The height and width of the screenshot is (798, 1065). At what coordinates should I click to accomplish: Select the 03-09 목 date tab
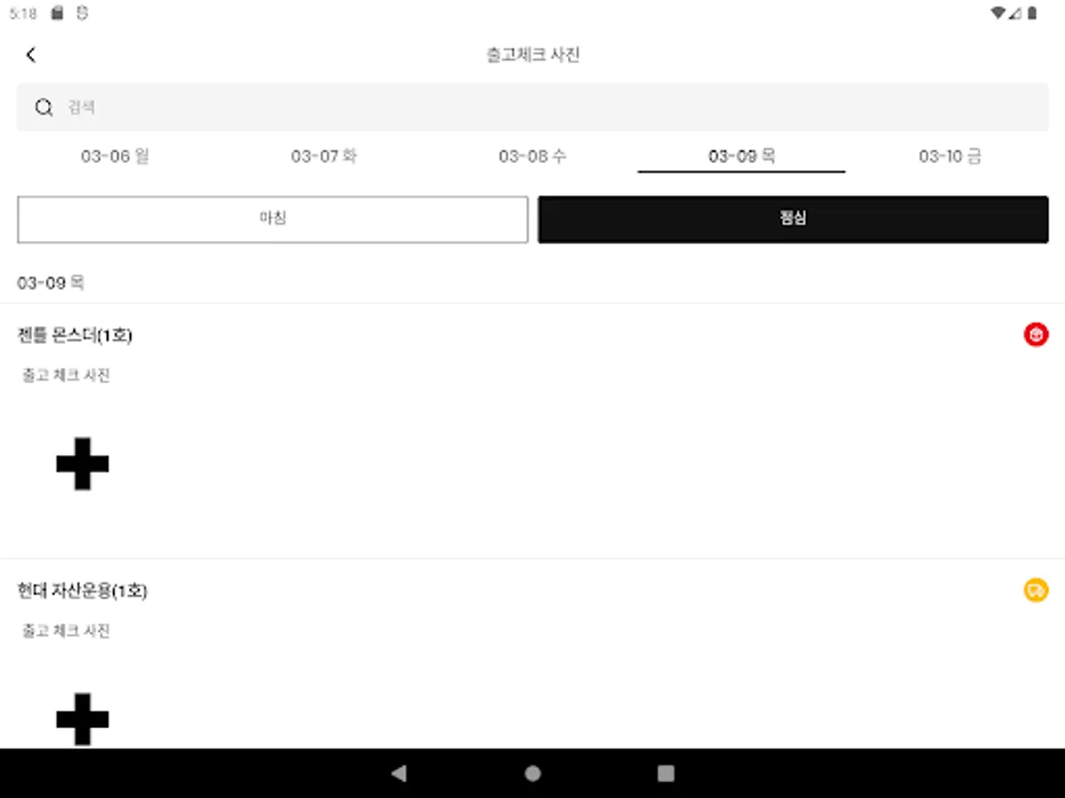tap(742, 157)
